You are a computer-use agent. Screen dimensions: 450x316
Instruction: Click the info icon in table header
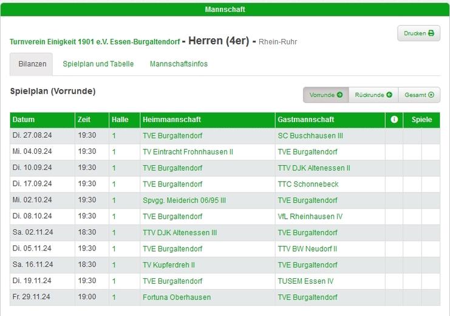(394, 120)
